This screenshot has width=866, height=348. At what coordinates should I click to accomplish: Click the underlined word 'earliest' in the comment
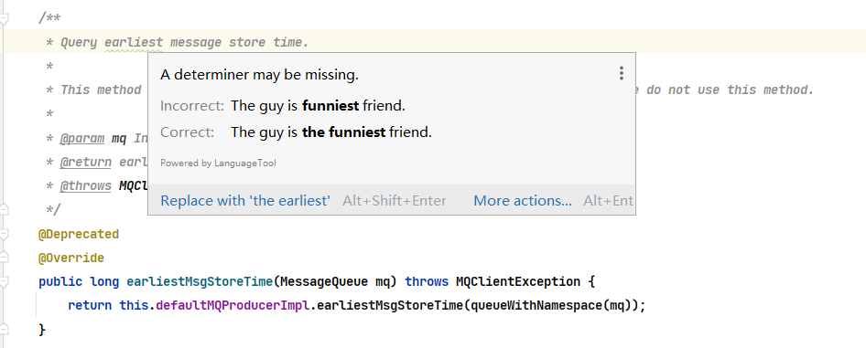(134, 42)
